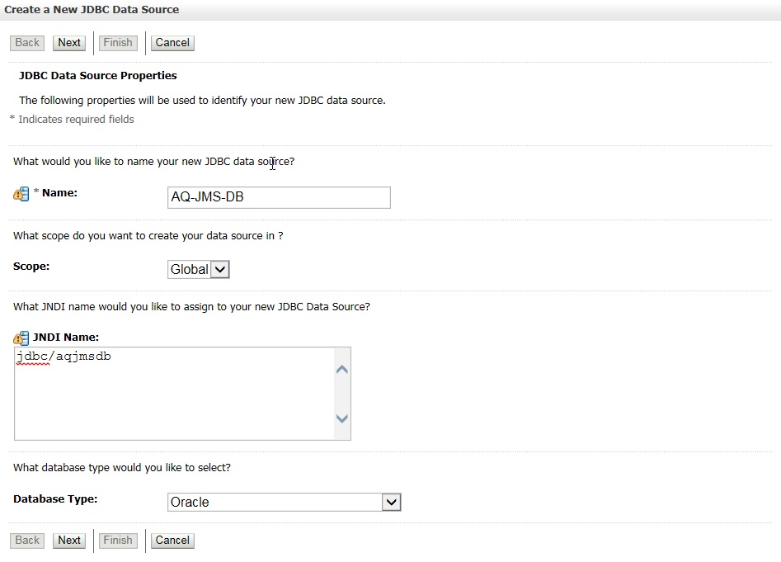Click the top Next button
The height and width of the screenshot is (562, 781).
pyautogui.click(x=69, y=43)
